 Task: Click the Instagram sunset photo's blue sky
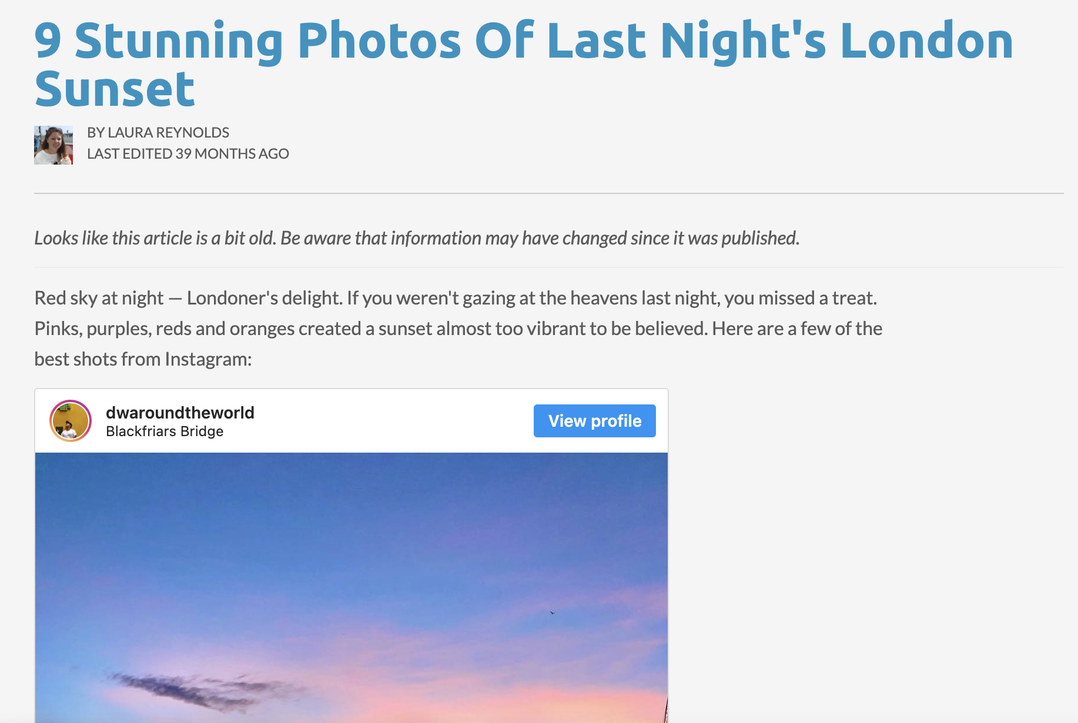click(351, 517)
